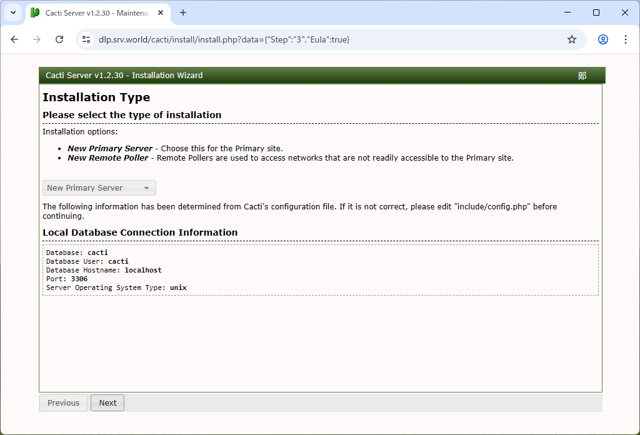
Task: Open Chrome's three-dot menu
Action: point(625,39)
